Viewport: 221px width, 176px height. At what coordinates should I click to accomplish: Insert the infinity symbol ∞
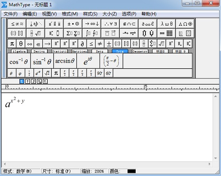tap(30, 44)
